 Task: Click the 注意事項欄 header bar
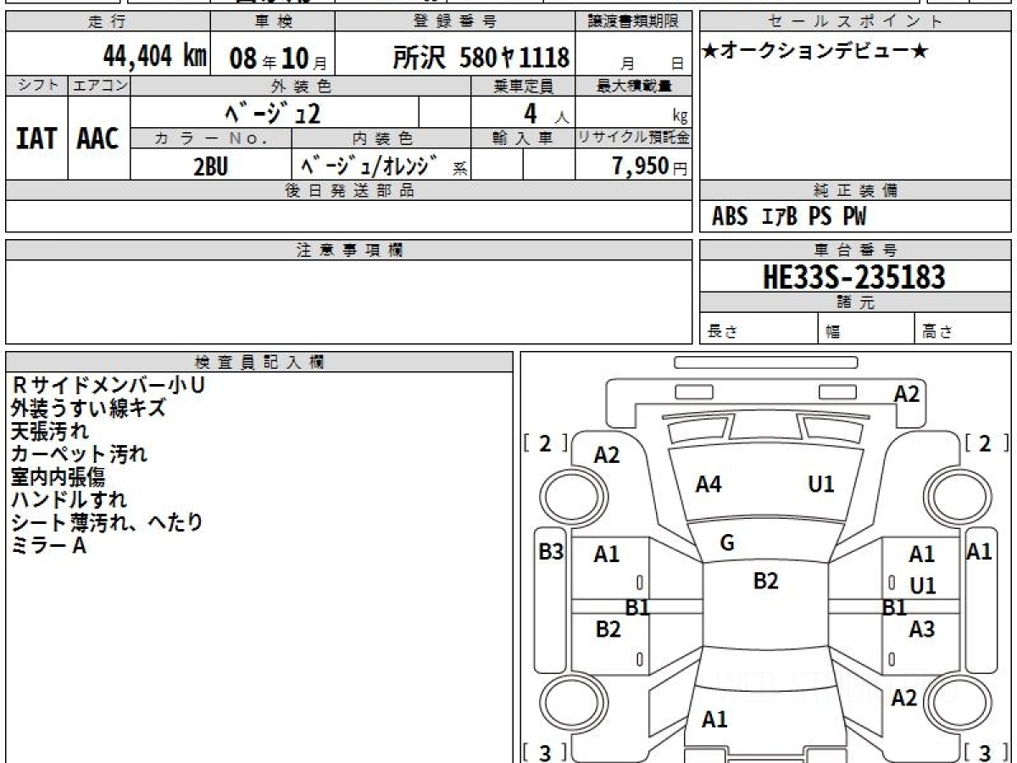(x=349, y=250)
